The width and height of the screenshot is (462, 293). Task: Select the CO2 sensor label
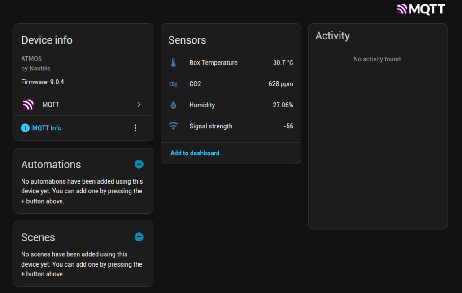[195, 84]
